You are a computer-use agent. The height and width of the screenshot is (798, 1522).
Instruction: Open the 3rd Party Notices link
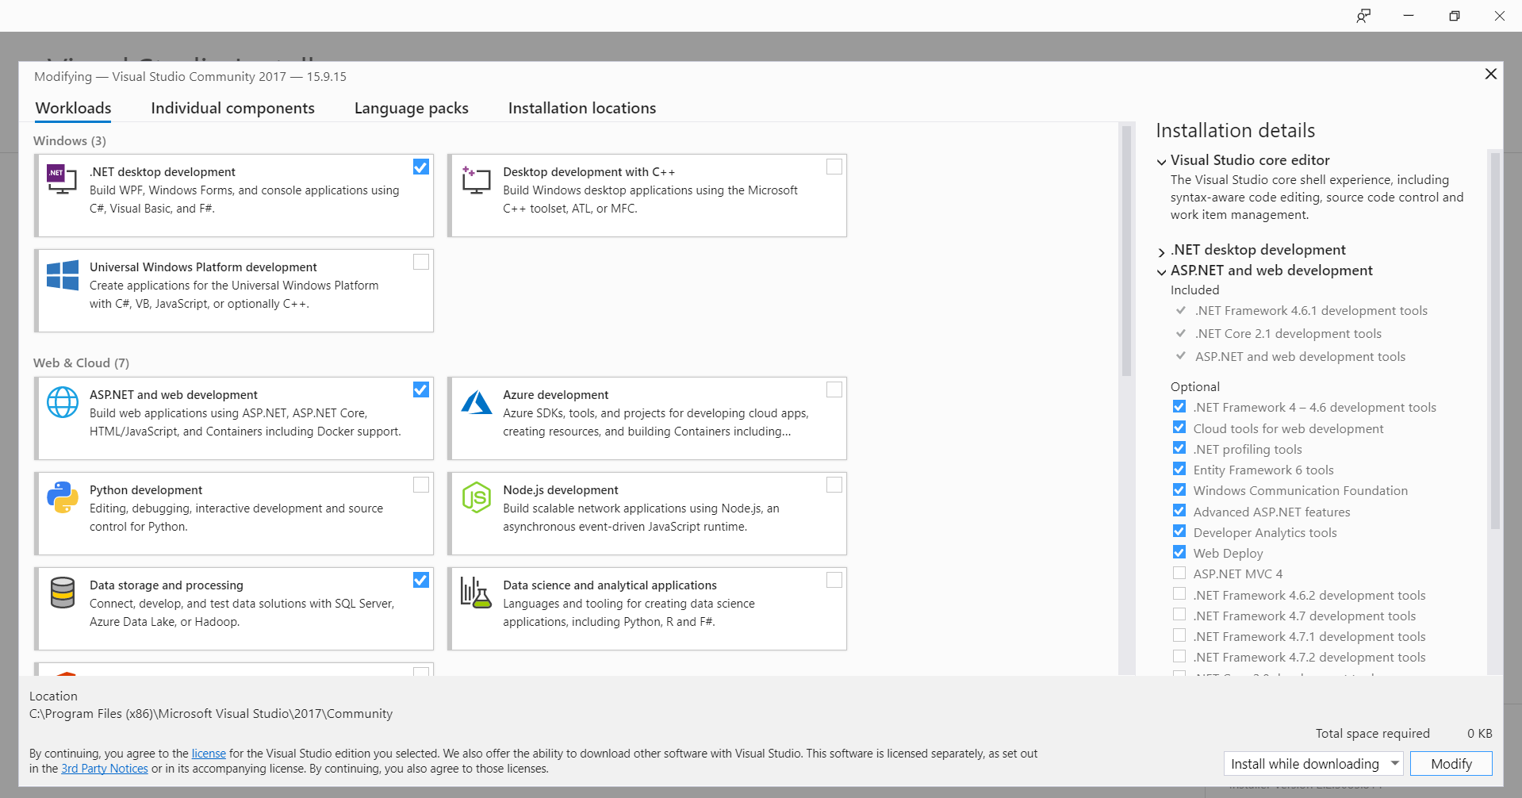[105, 769]
